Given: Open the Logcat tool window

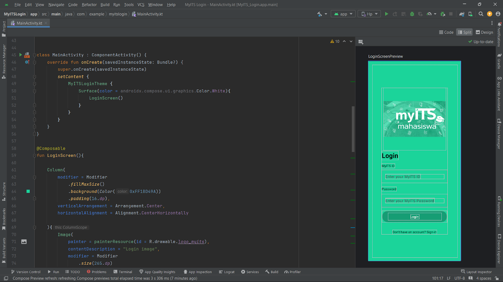Looking at the screenshot, I should 227,272.
